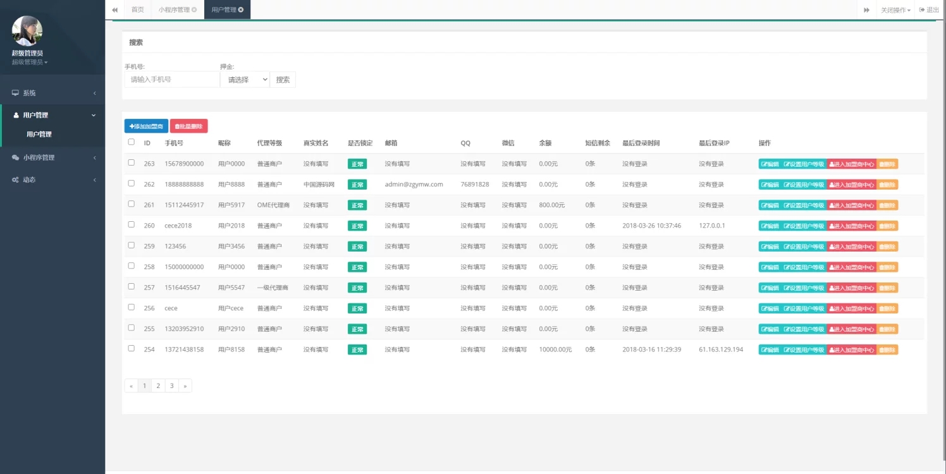Screen dimensions: 946x474
Task: Click the red 批量删除 trash button
Action: (x=188, y=126)
